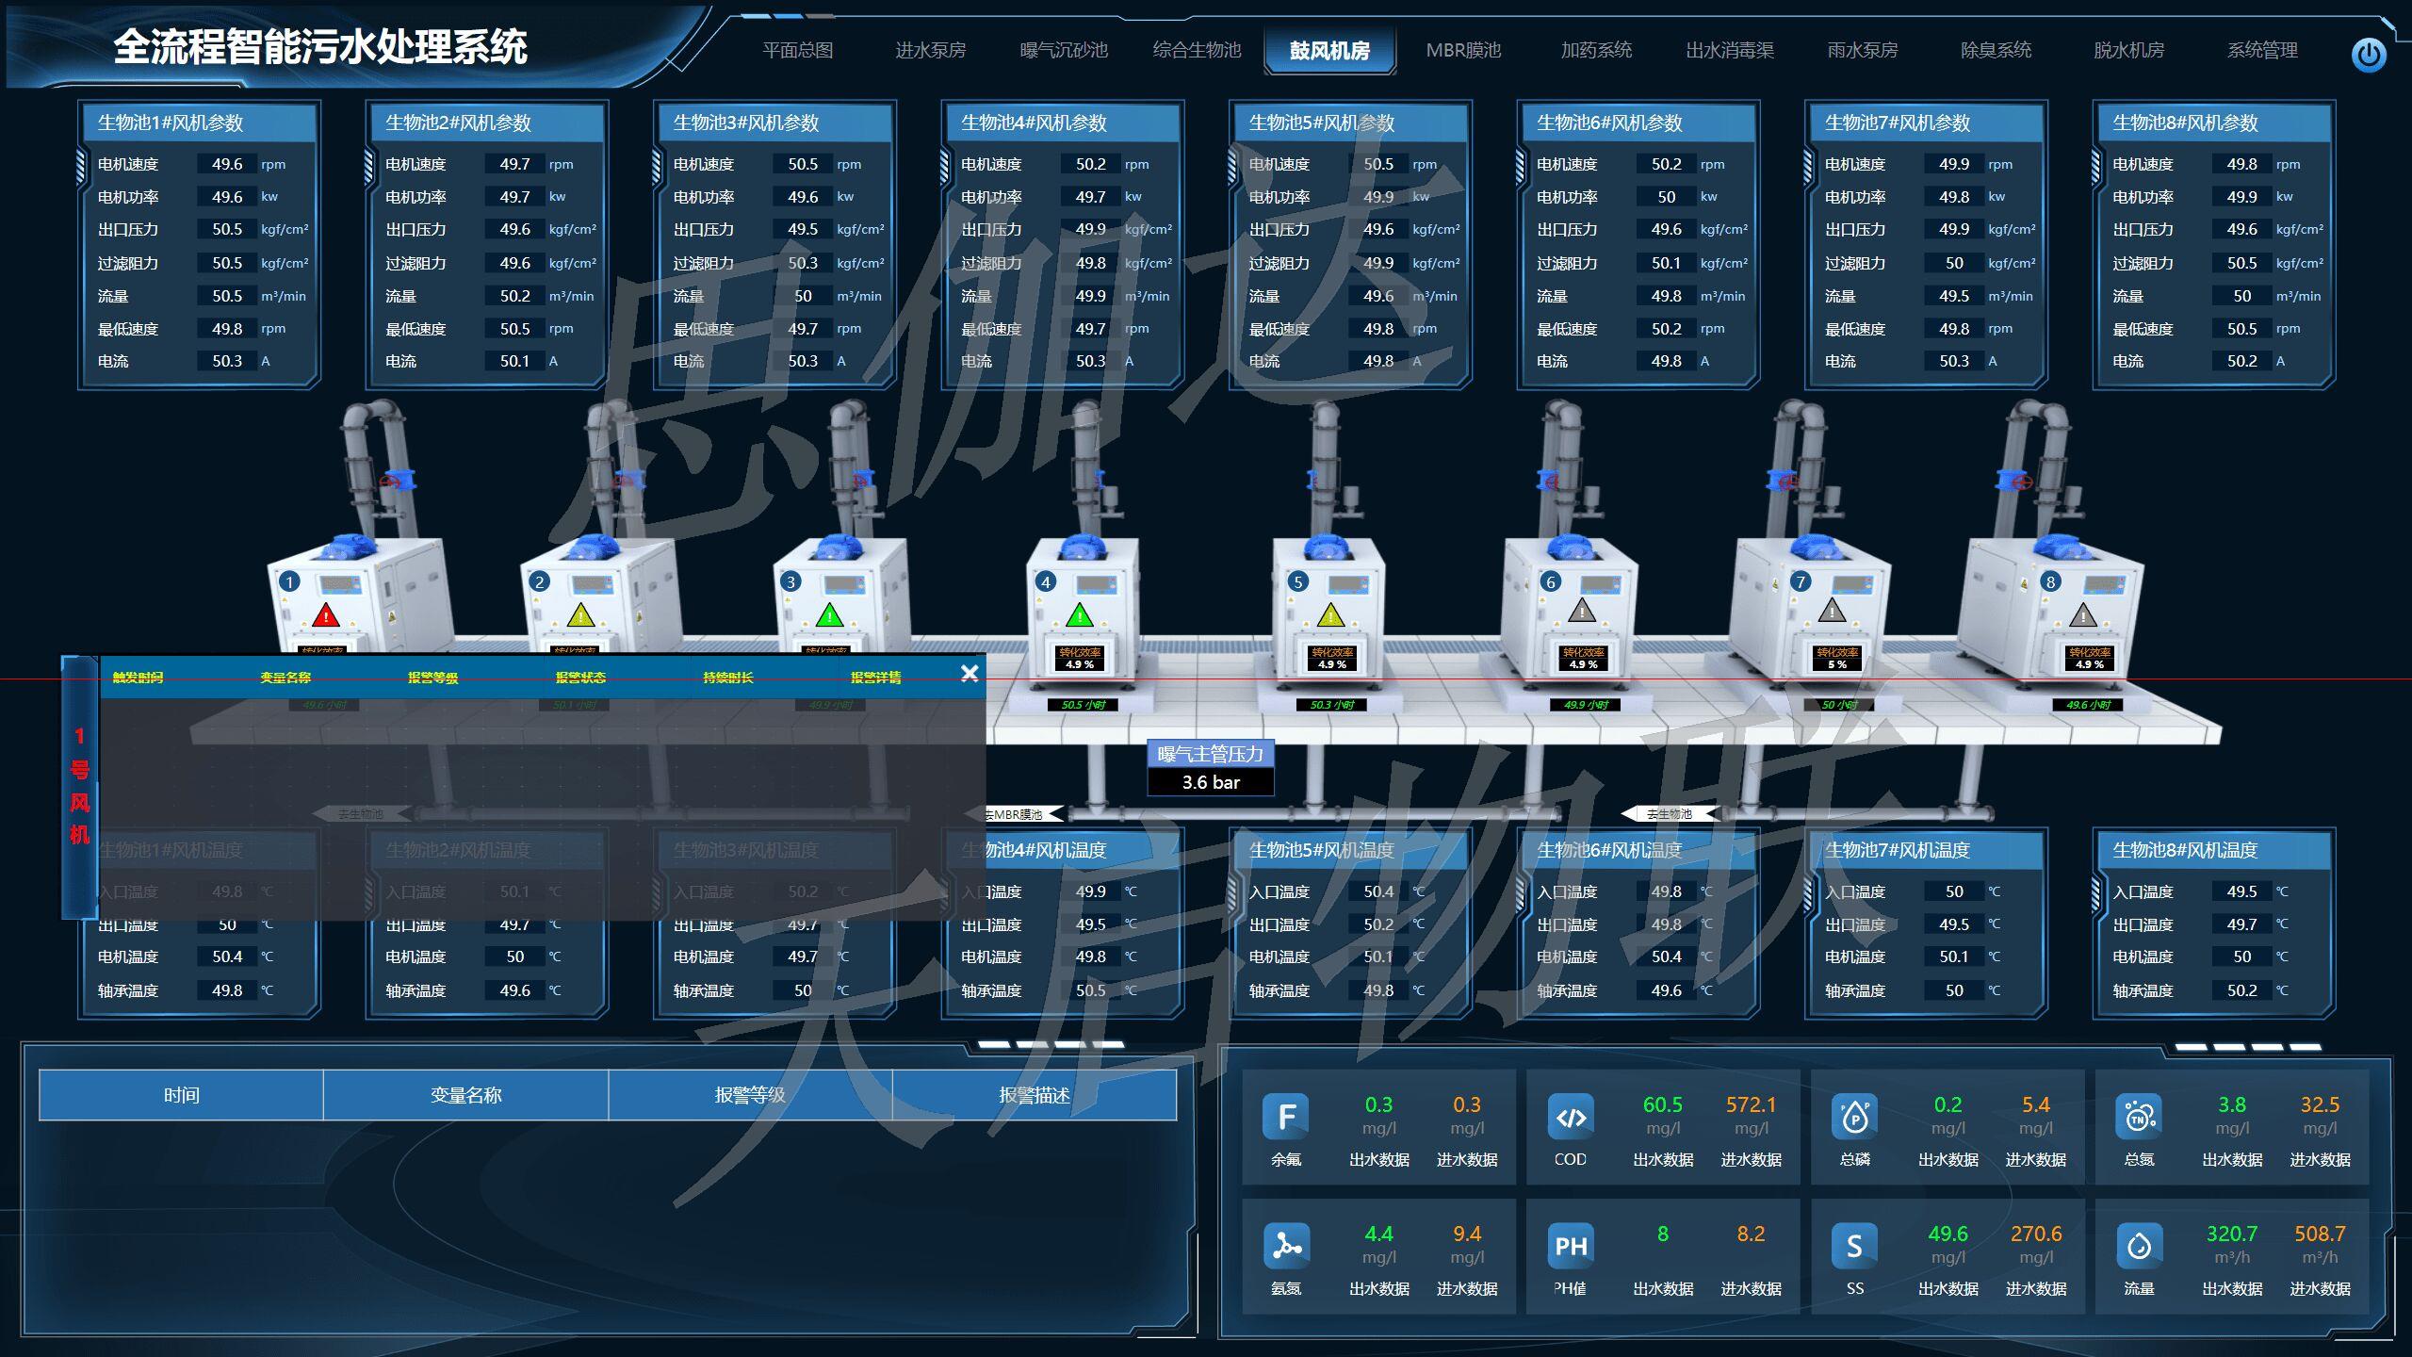Click 触发时间 column in popup
The image size is (2412, 1357).
point(138,678)
